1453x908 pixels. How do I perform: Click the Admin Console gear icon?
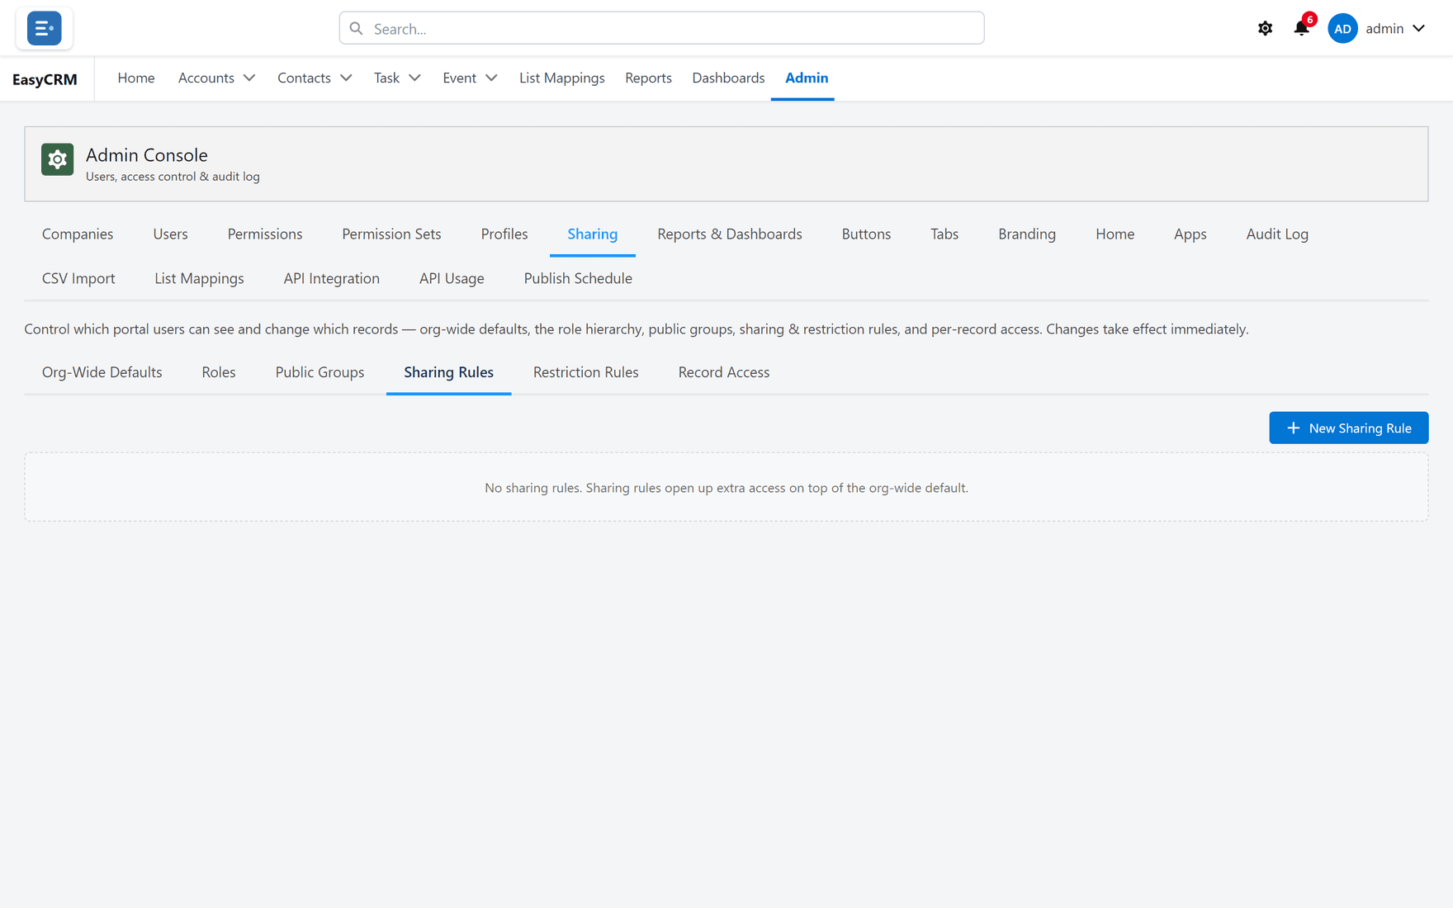58,159
